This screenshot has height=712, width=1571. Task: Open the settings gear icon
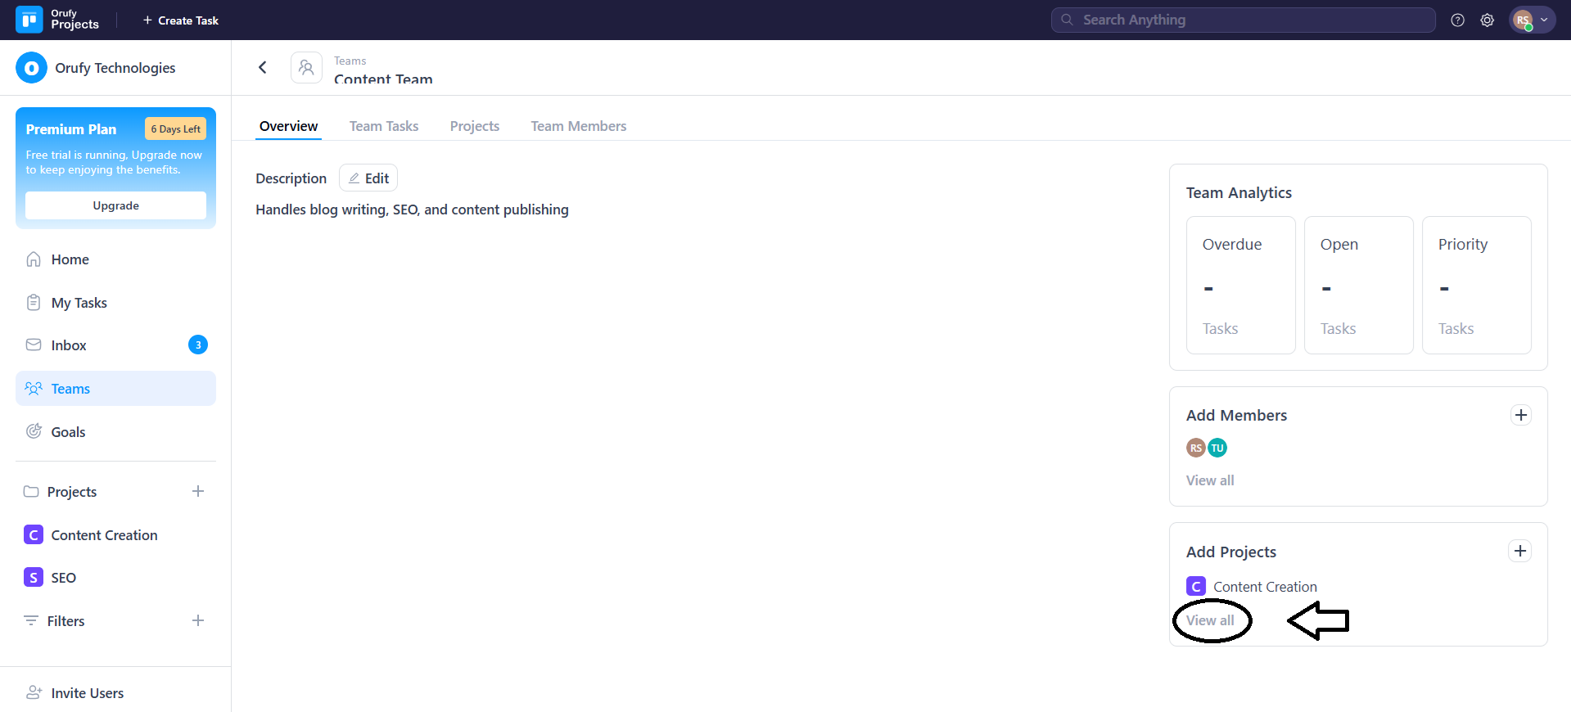[1487, 20]
